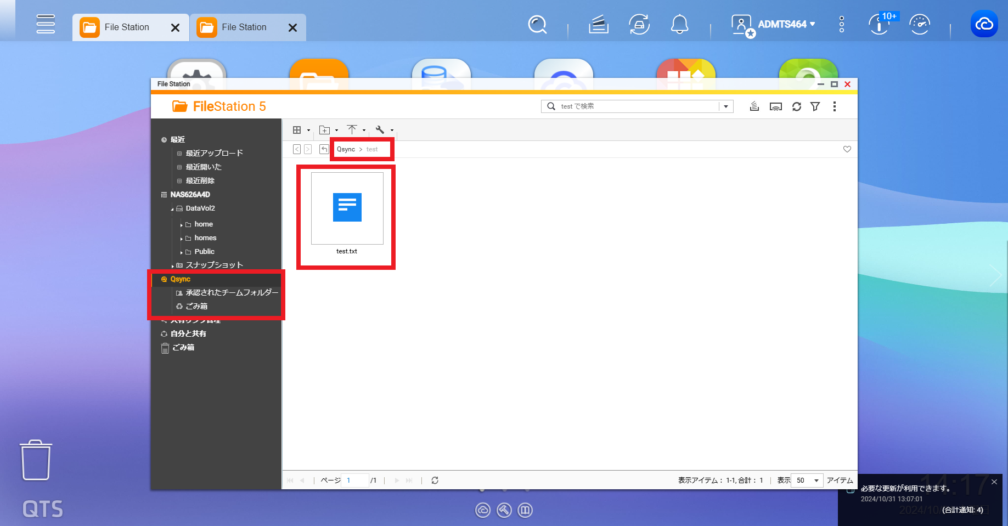Click the File Station background tasks icon
Viewport: 1008px width, 526px height.
click(754, 106)
